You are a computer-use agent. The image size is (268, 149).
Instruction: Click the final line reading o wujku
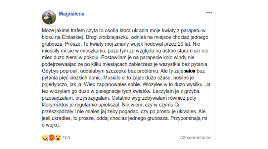(x=51, y=125)
